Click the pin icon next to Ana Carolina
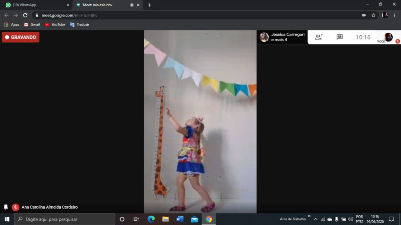Viewport: 401px width, 225px height. [x=5, y=207]
